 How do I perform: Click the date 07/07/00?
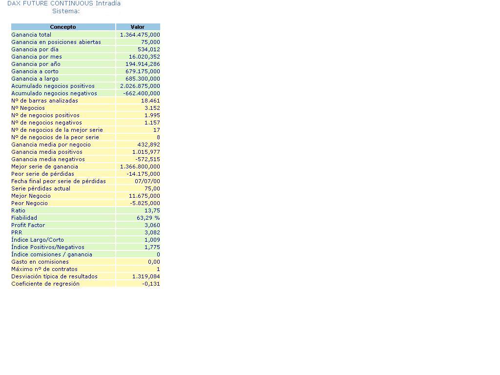pos(147,182)
